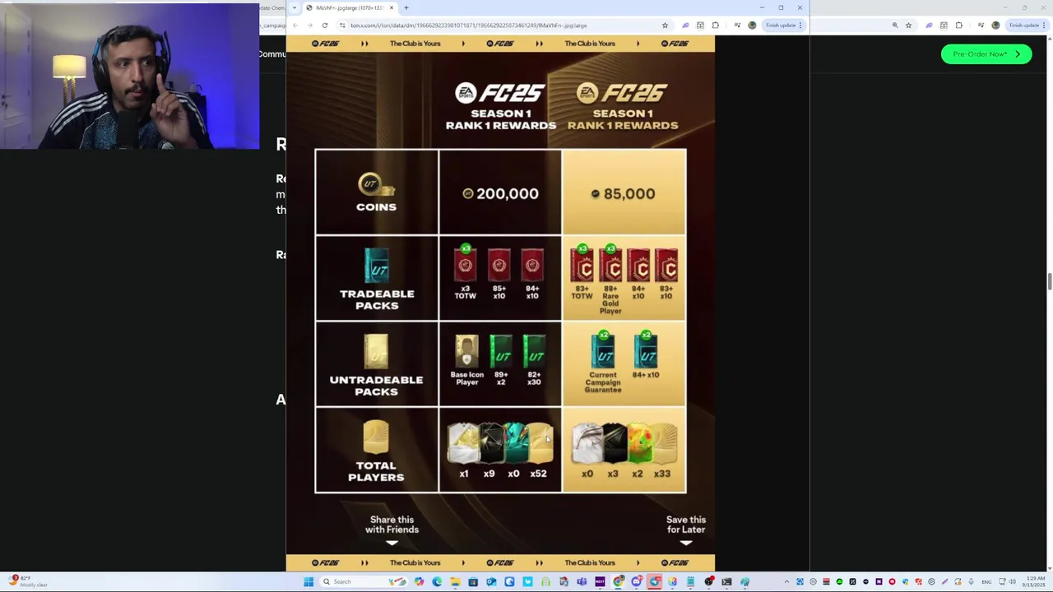This screenshot has width=1053, height=592.
Task: Click Share this with Friends text
Action: pos(392,525)
